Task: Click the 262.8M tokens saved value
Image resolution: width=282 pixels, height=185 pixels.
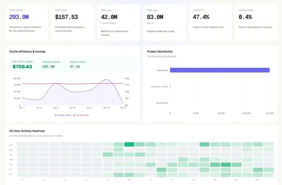Action: pyautogui.click(x=48, y=67)
